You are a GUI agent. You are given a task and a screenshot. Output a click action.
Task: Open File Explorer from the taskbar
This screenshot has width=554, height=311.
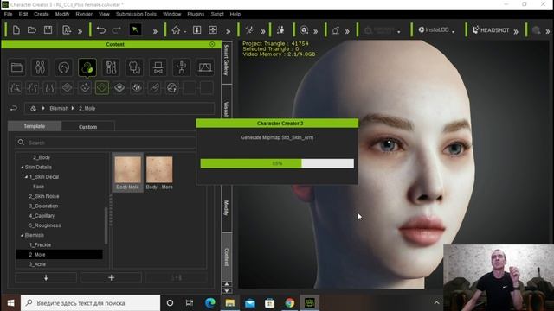pos(230,303)
